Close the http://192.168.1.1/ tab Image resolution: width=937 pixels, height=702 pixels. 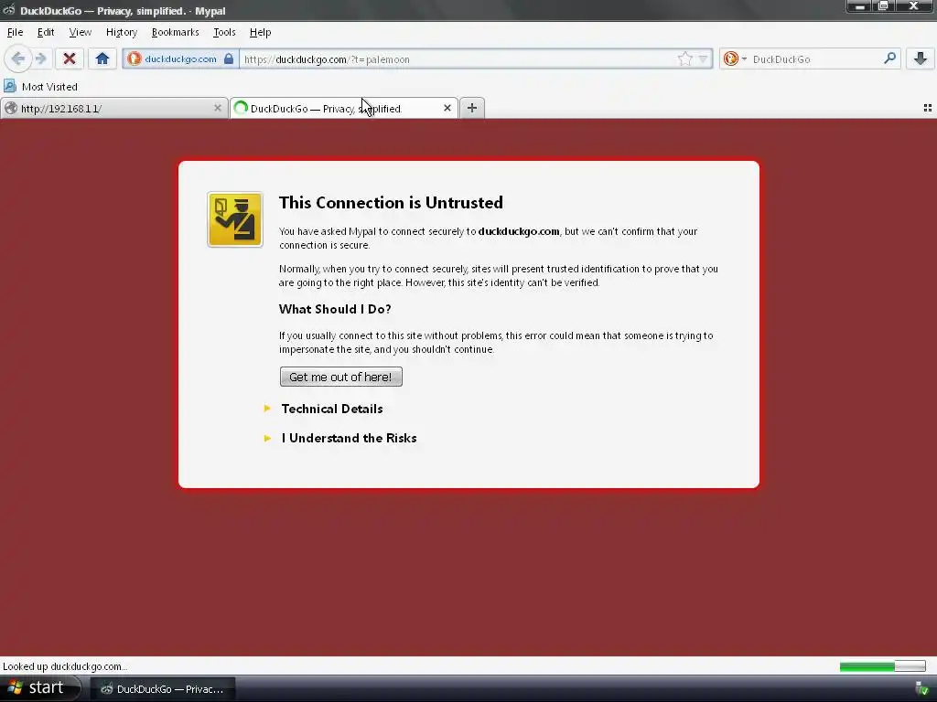tap(218, 108)
